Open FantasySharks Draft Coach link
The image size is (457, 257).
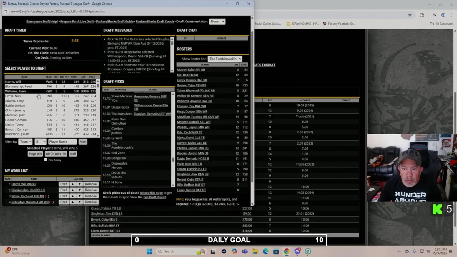click(155, 21)
